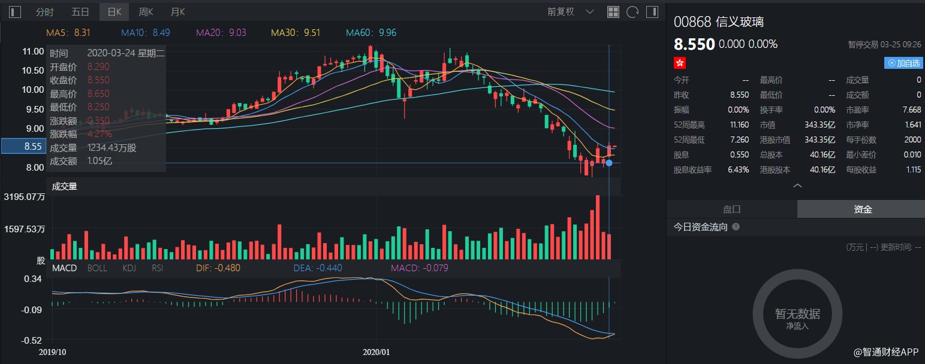The width and height of the screenshot is (925, 364).
Task: Refresh the chart with the reload icon
Action: tap(632, 12)
